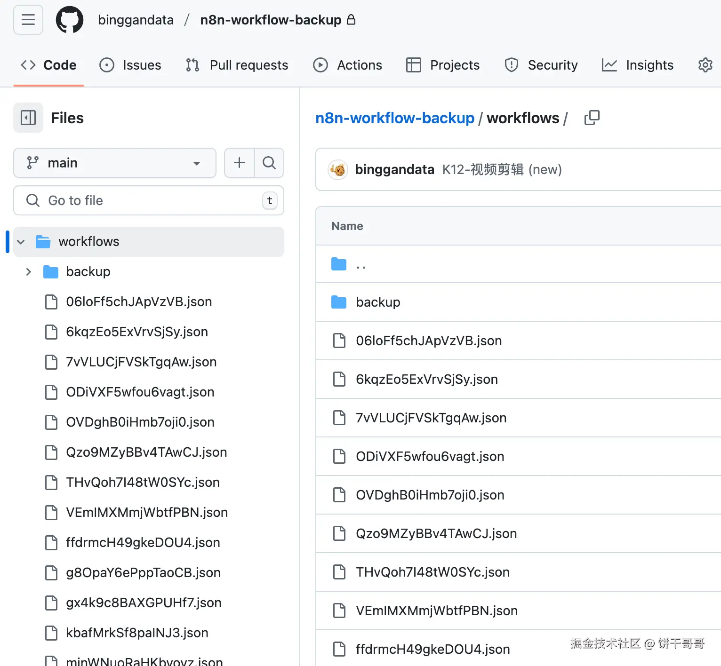Open the main branch dropdown

point(115,163)
